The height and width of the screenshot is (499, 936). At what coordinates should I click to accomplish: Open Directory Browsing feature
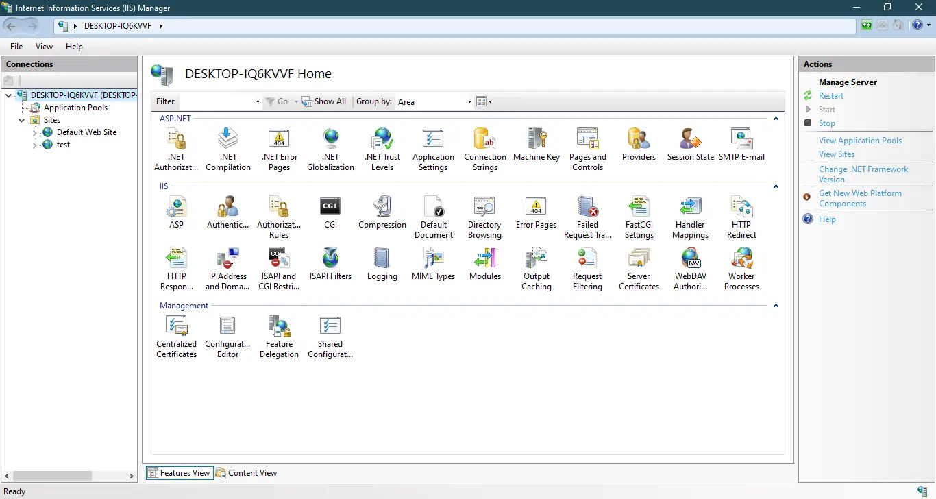tap(484, 217)
